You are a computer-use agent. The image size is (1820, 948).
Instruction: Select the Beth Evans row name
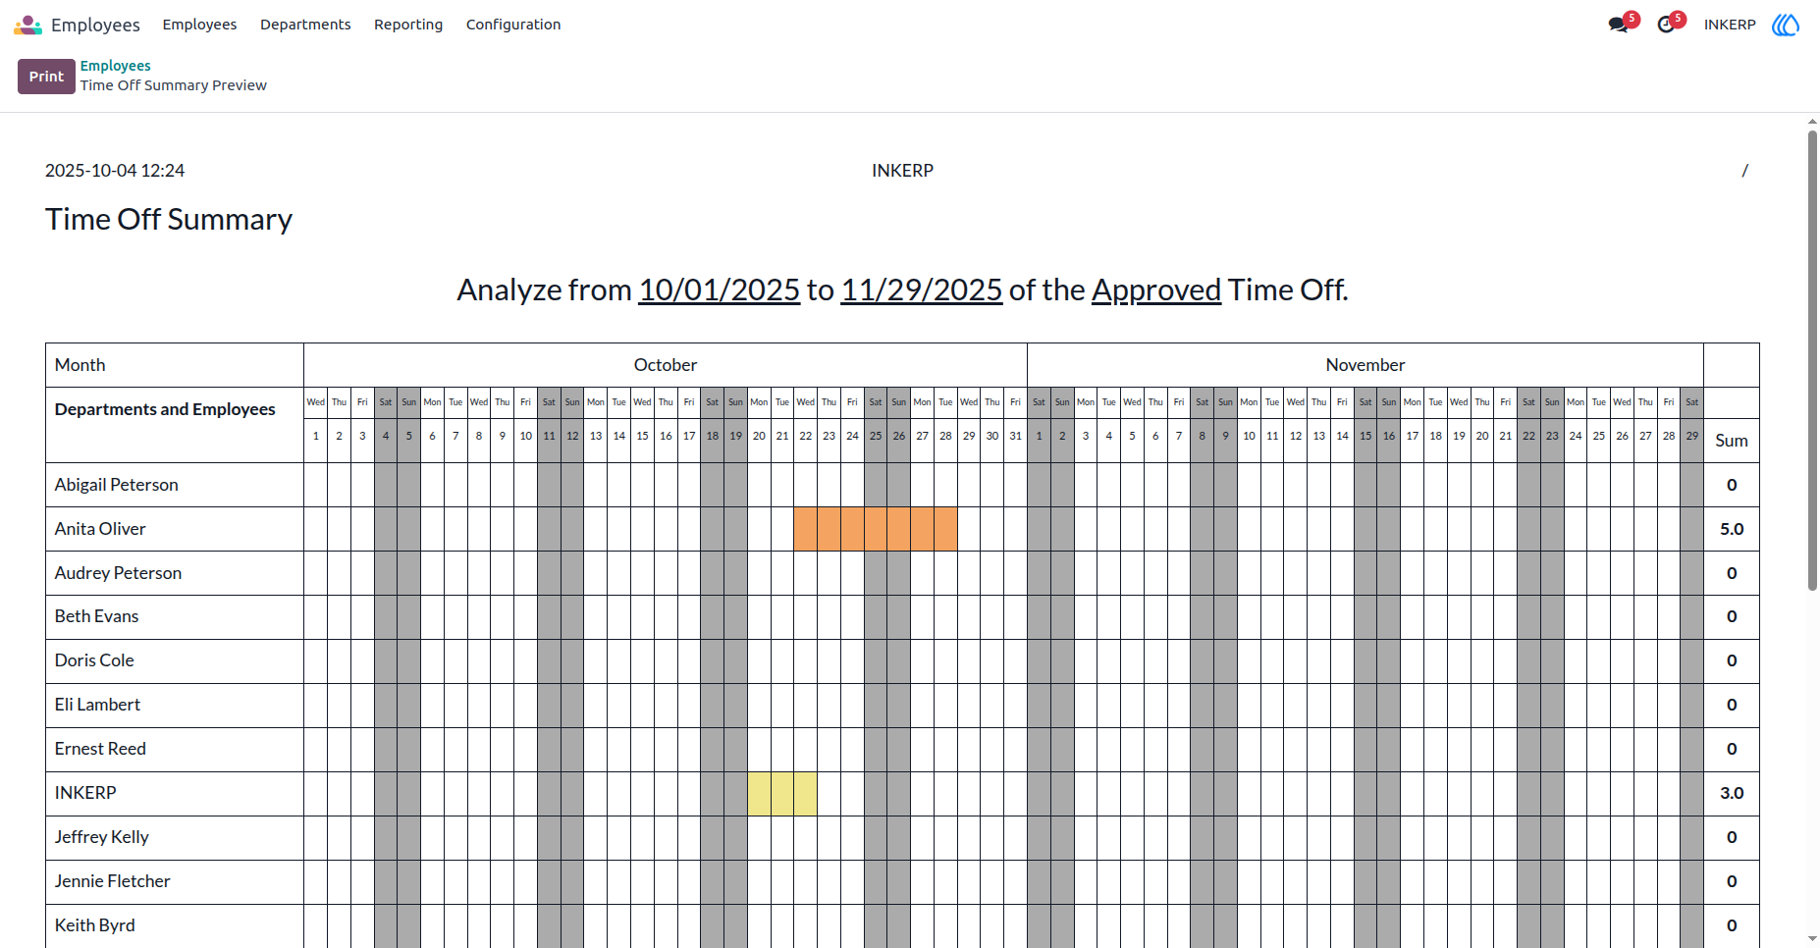click(x=96, y=616)
